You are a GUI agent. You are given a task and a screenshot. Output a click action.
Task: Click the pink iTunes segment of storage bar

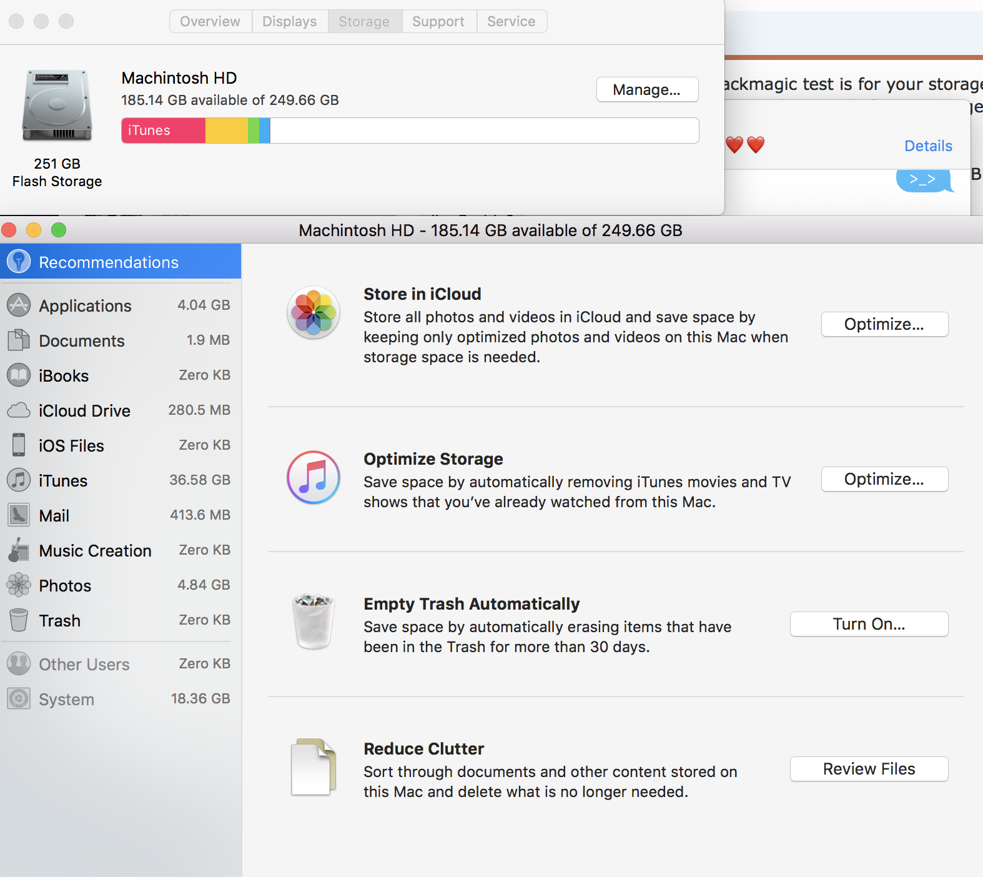coord(164,131)
